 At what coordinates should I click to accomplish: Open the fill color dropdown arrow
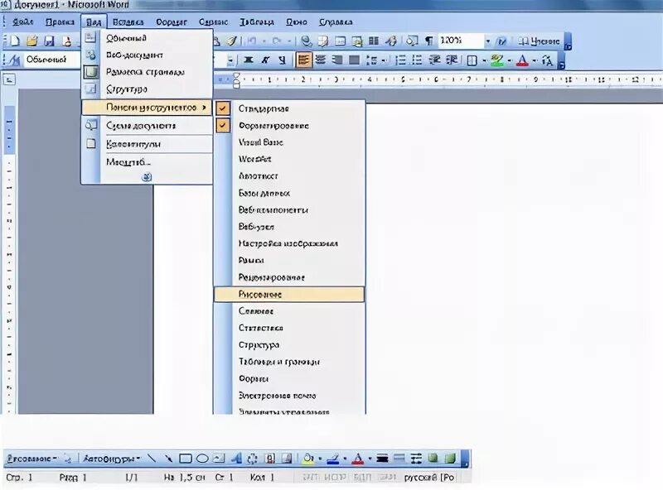click(x=320, y=459)
